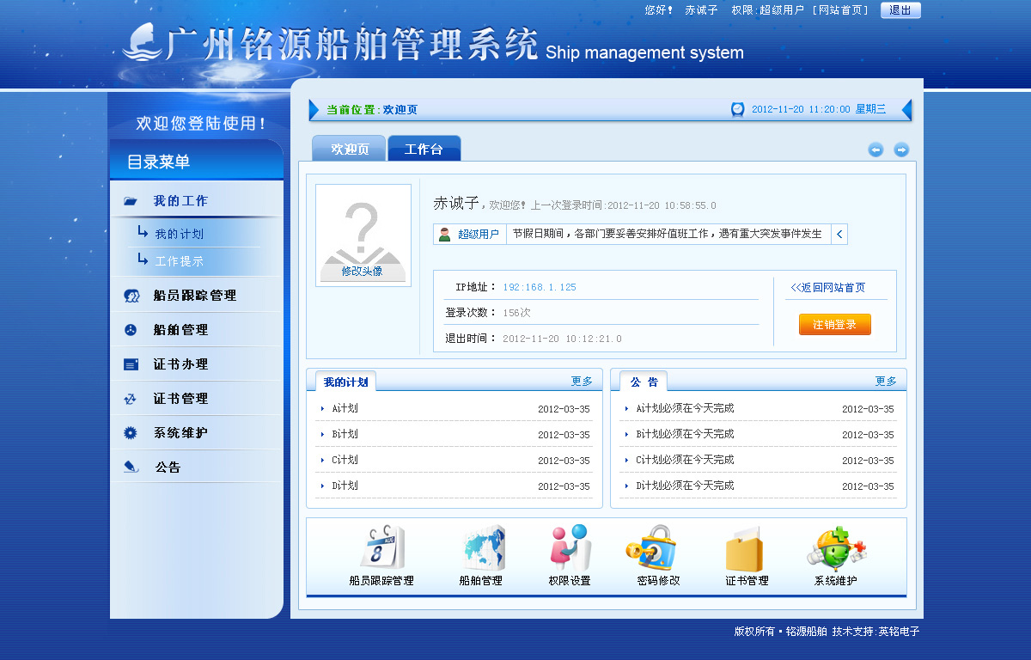The width and height of the screenshot is (1031, 660).
Task: Click the exit time 2012-11-20 10:12:21.0
Action: (562, 339)
